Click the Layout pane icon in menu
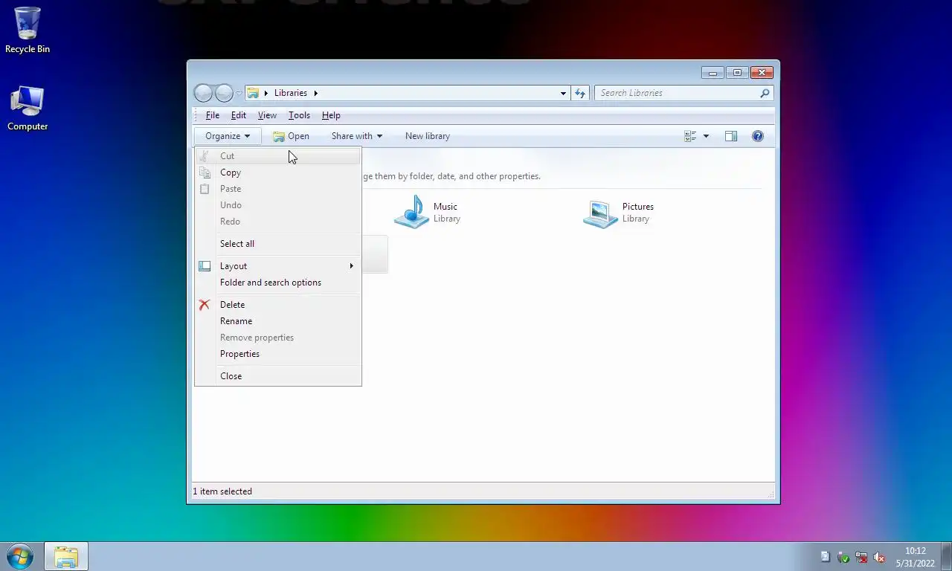This screenshot has width=952, height=571. tap(205, 266)
